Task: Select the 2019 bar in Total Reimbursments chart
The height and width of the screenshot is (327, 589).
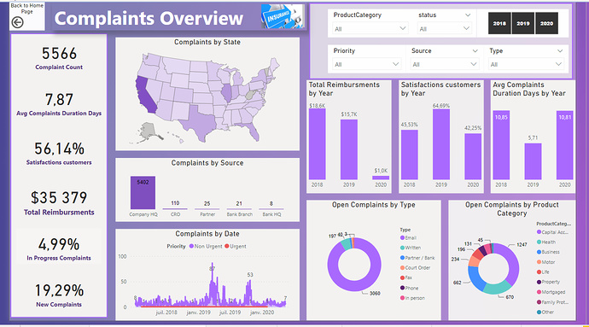Action: [x=349, y=149]
